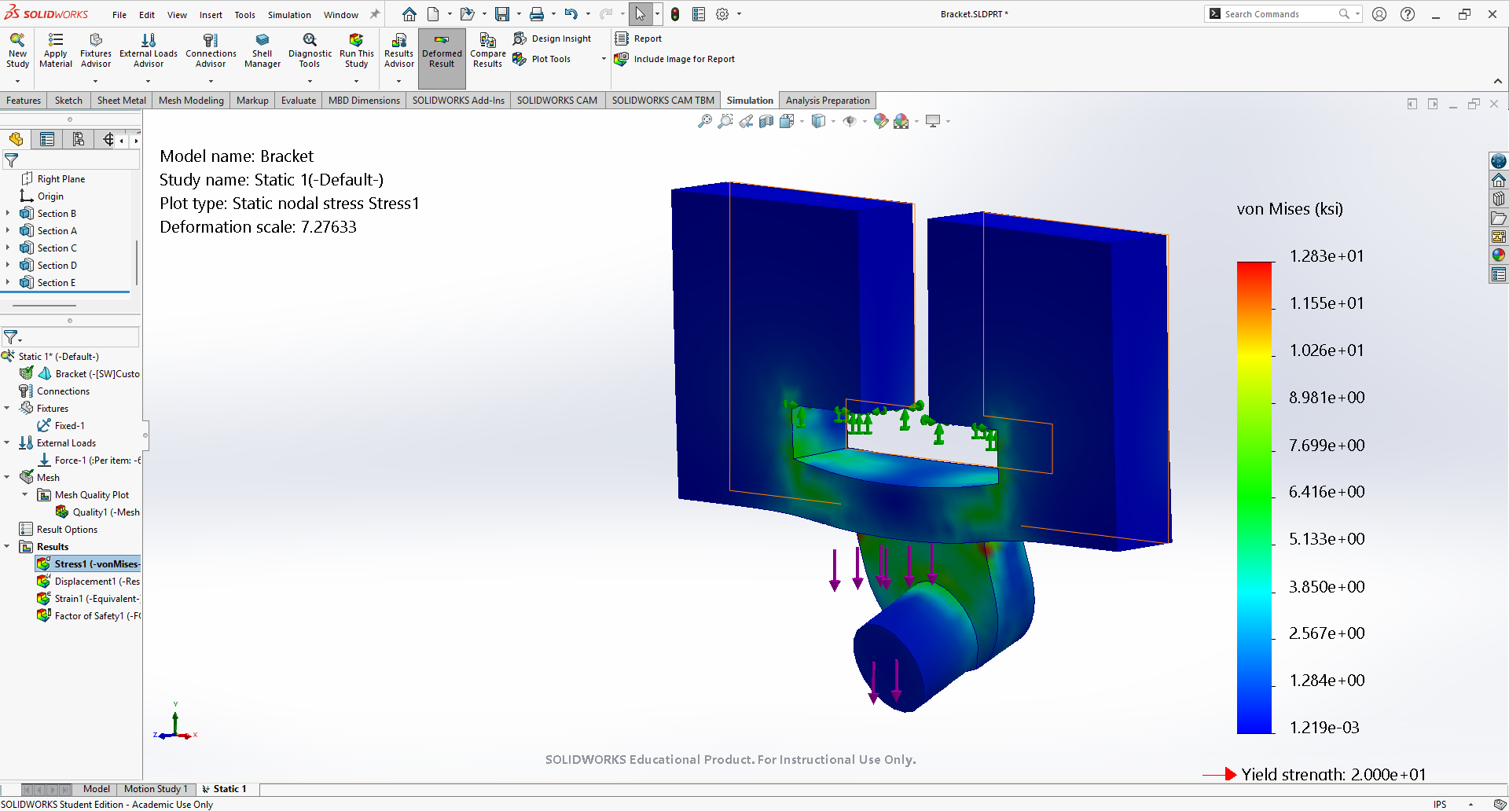Click Result Options

pos(59,529)
